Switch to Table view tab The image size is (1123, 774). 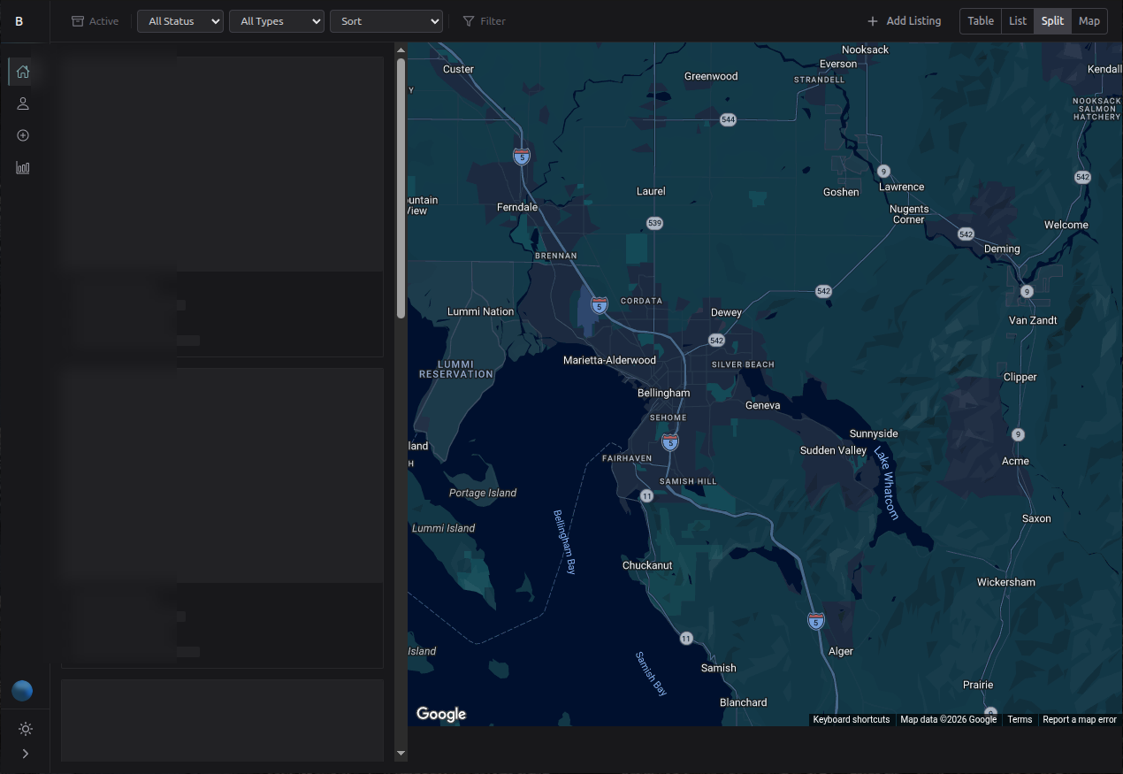[x=980, y=21]
